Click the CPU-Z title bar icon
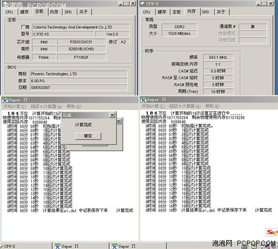Image resolution: width=278 pixels, height=249 pixels. point(142,3)
